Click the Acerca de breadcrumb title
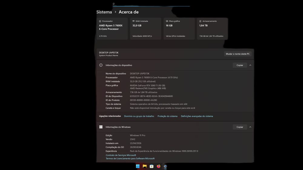Image resolution: width=303 pixels, height=170 pixels. click(128, 12)
